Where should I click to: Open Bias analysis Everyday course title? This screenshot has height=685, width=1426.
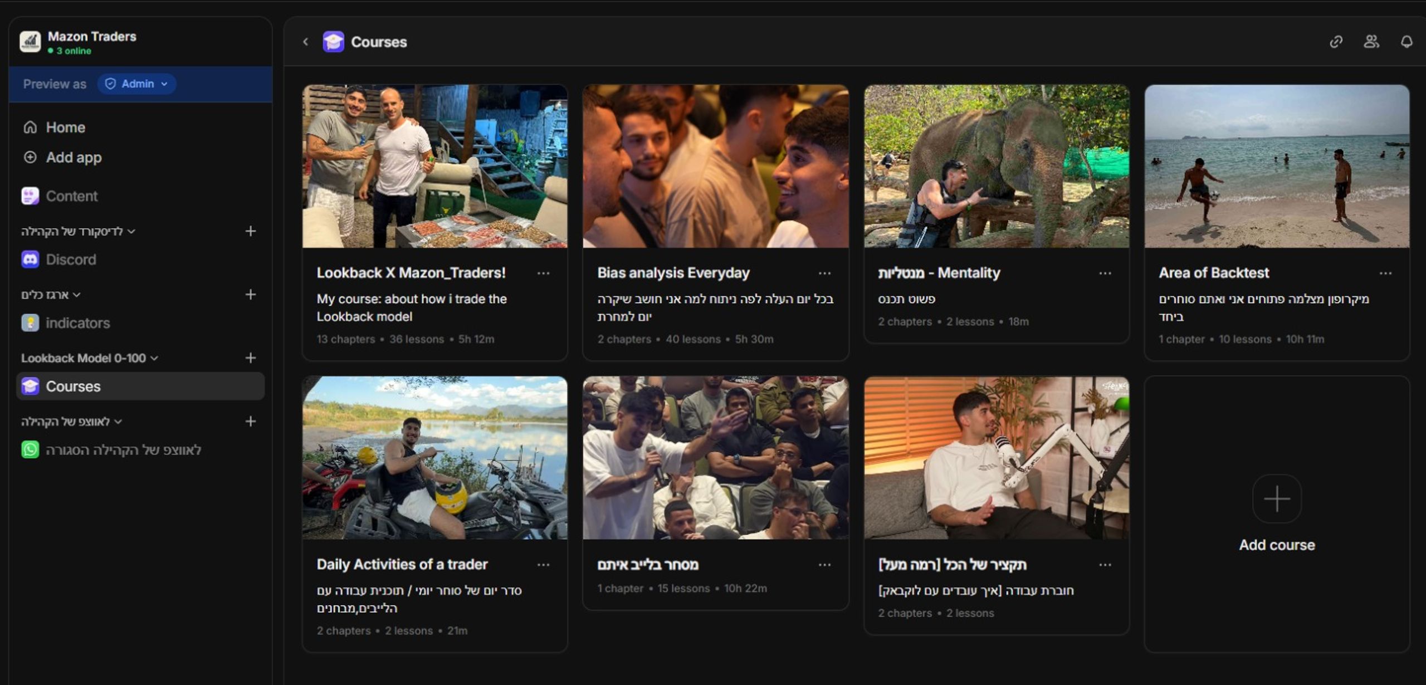click(x=673, y=273)
